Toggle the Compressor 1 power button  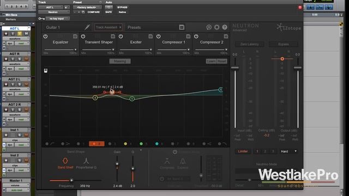(x=158, y=36)
